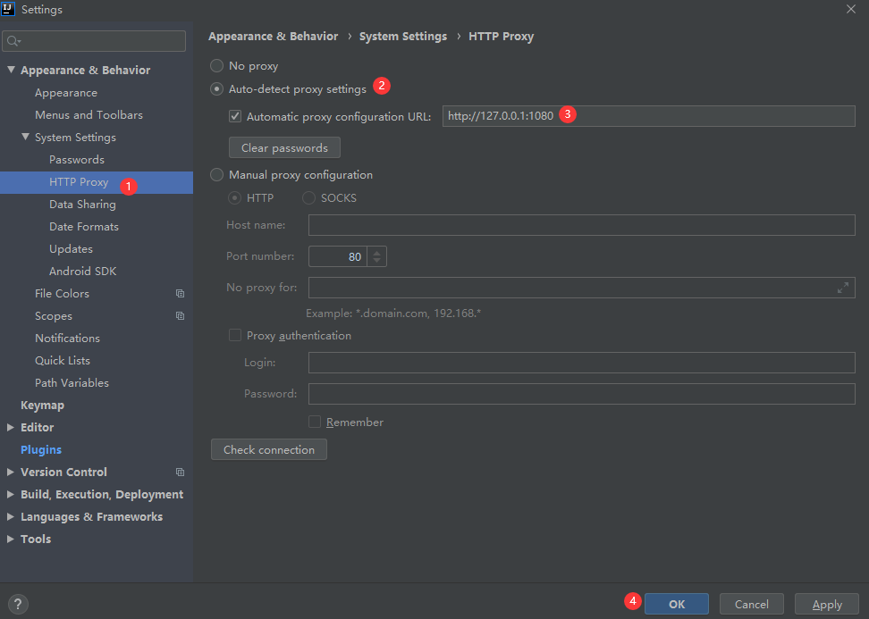Open the Passwords settings page
Screen dimensions: 869x619
pos(77,160)
